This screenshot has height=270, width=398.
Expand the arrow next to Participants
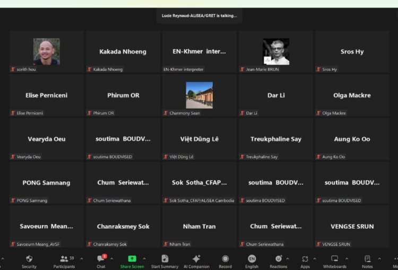click(82, 258)
